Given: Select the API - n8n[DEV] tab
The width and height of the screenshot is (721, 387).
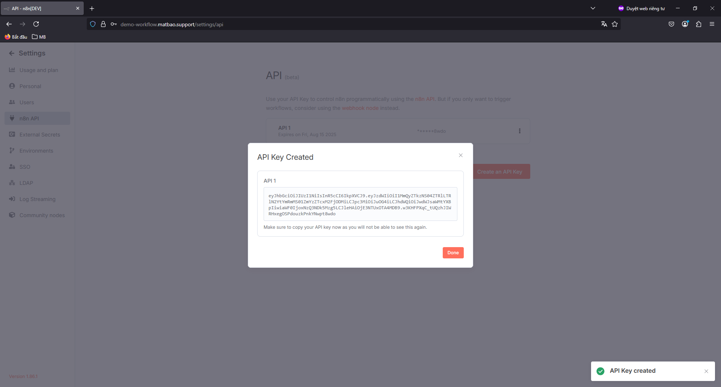Looking at the screenshot, I should 42,8.
